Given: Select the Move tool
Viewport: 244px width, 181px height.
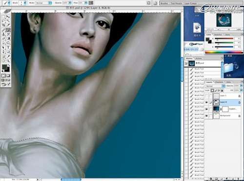Looking at the screenshot, I should click(x=8, y=17).
